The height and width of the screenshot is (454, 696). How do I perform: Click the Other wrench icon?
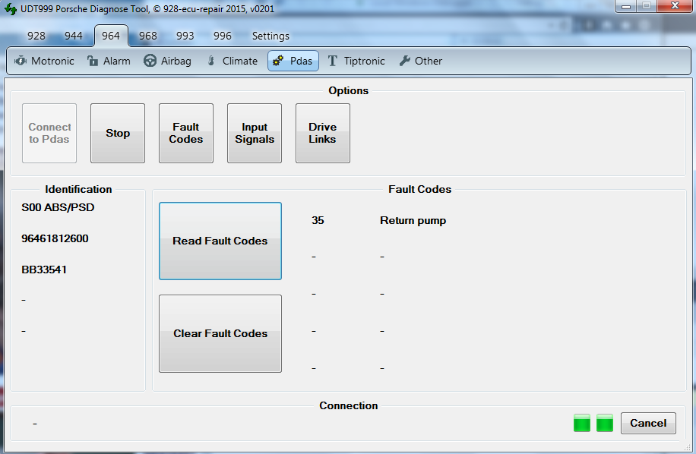pos(404,61)
